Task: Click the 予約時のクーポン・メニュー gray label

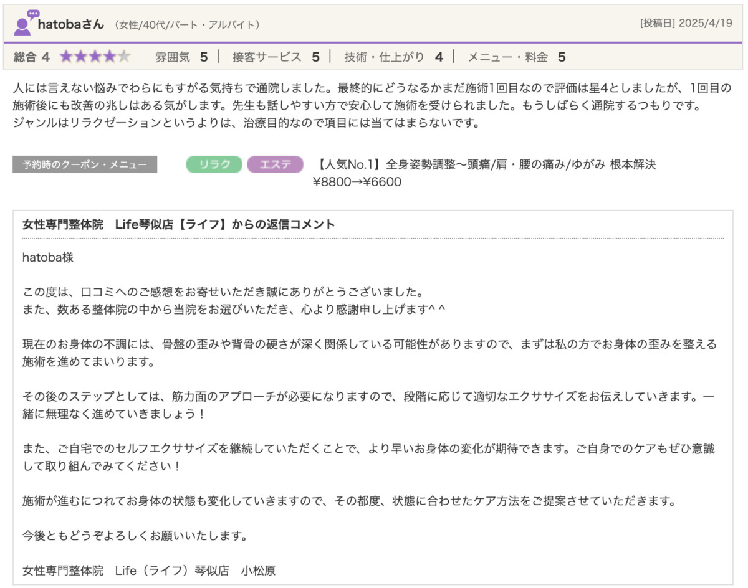Action: tap(85, 164)
